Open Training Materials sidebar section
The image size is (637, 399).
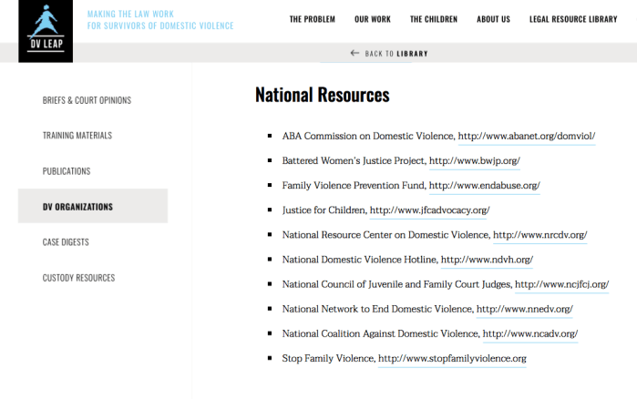pyautogui.click(x=77, y=136)
